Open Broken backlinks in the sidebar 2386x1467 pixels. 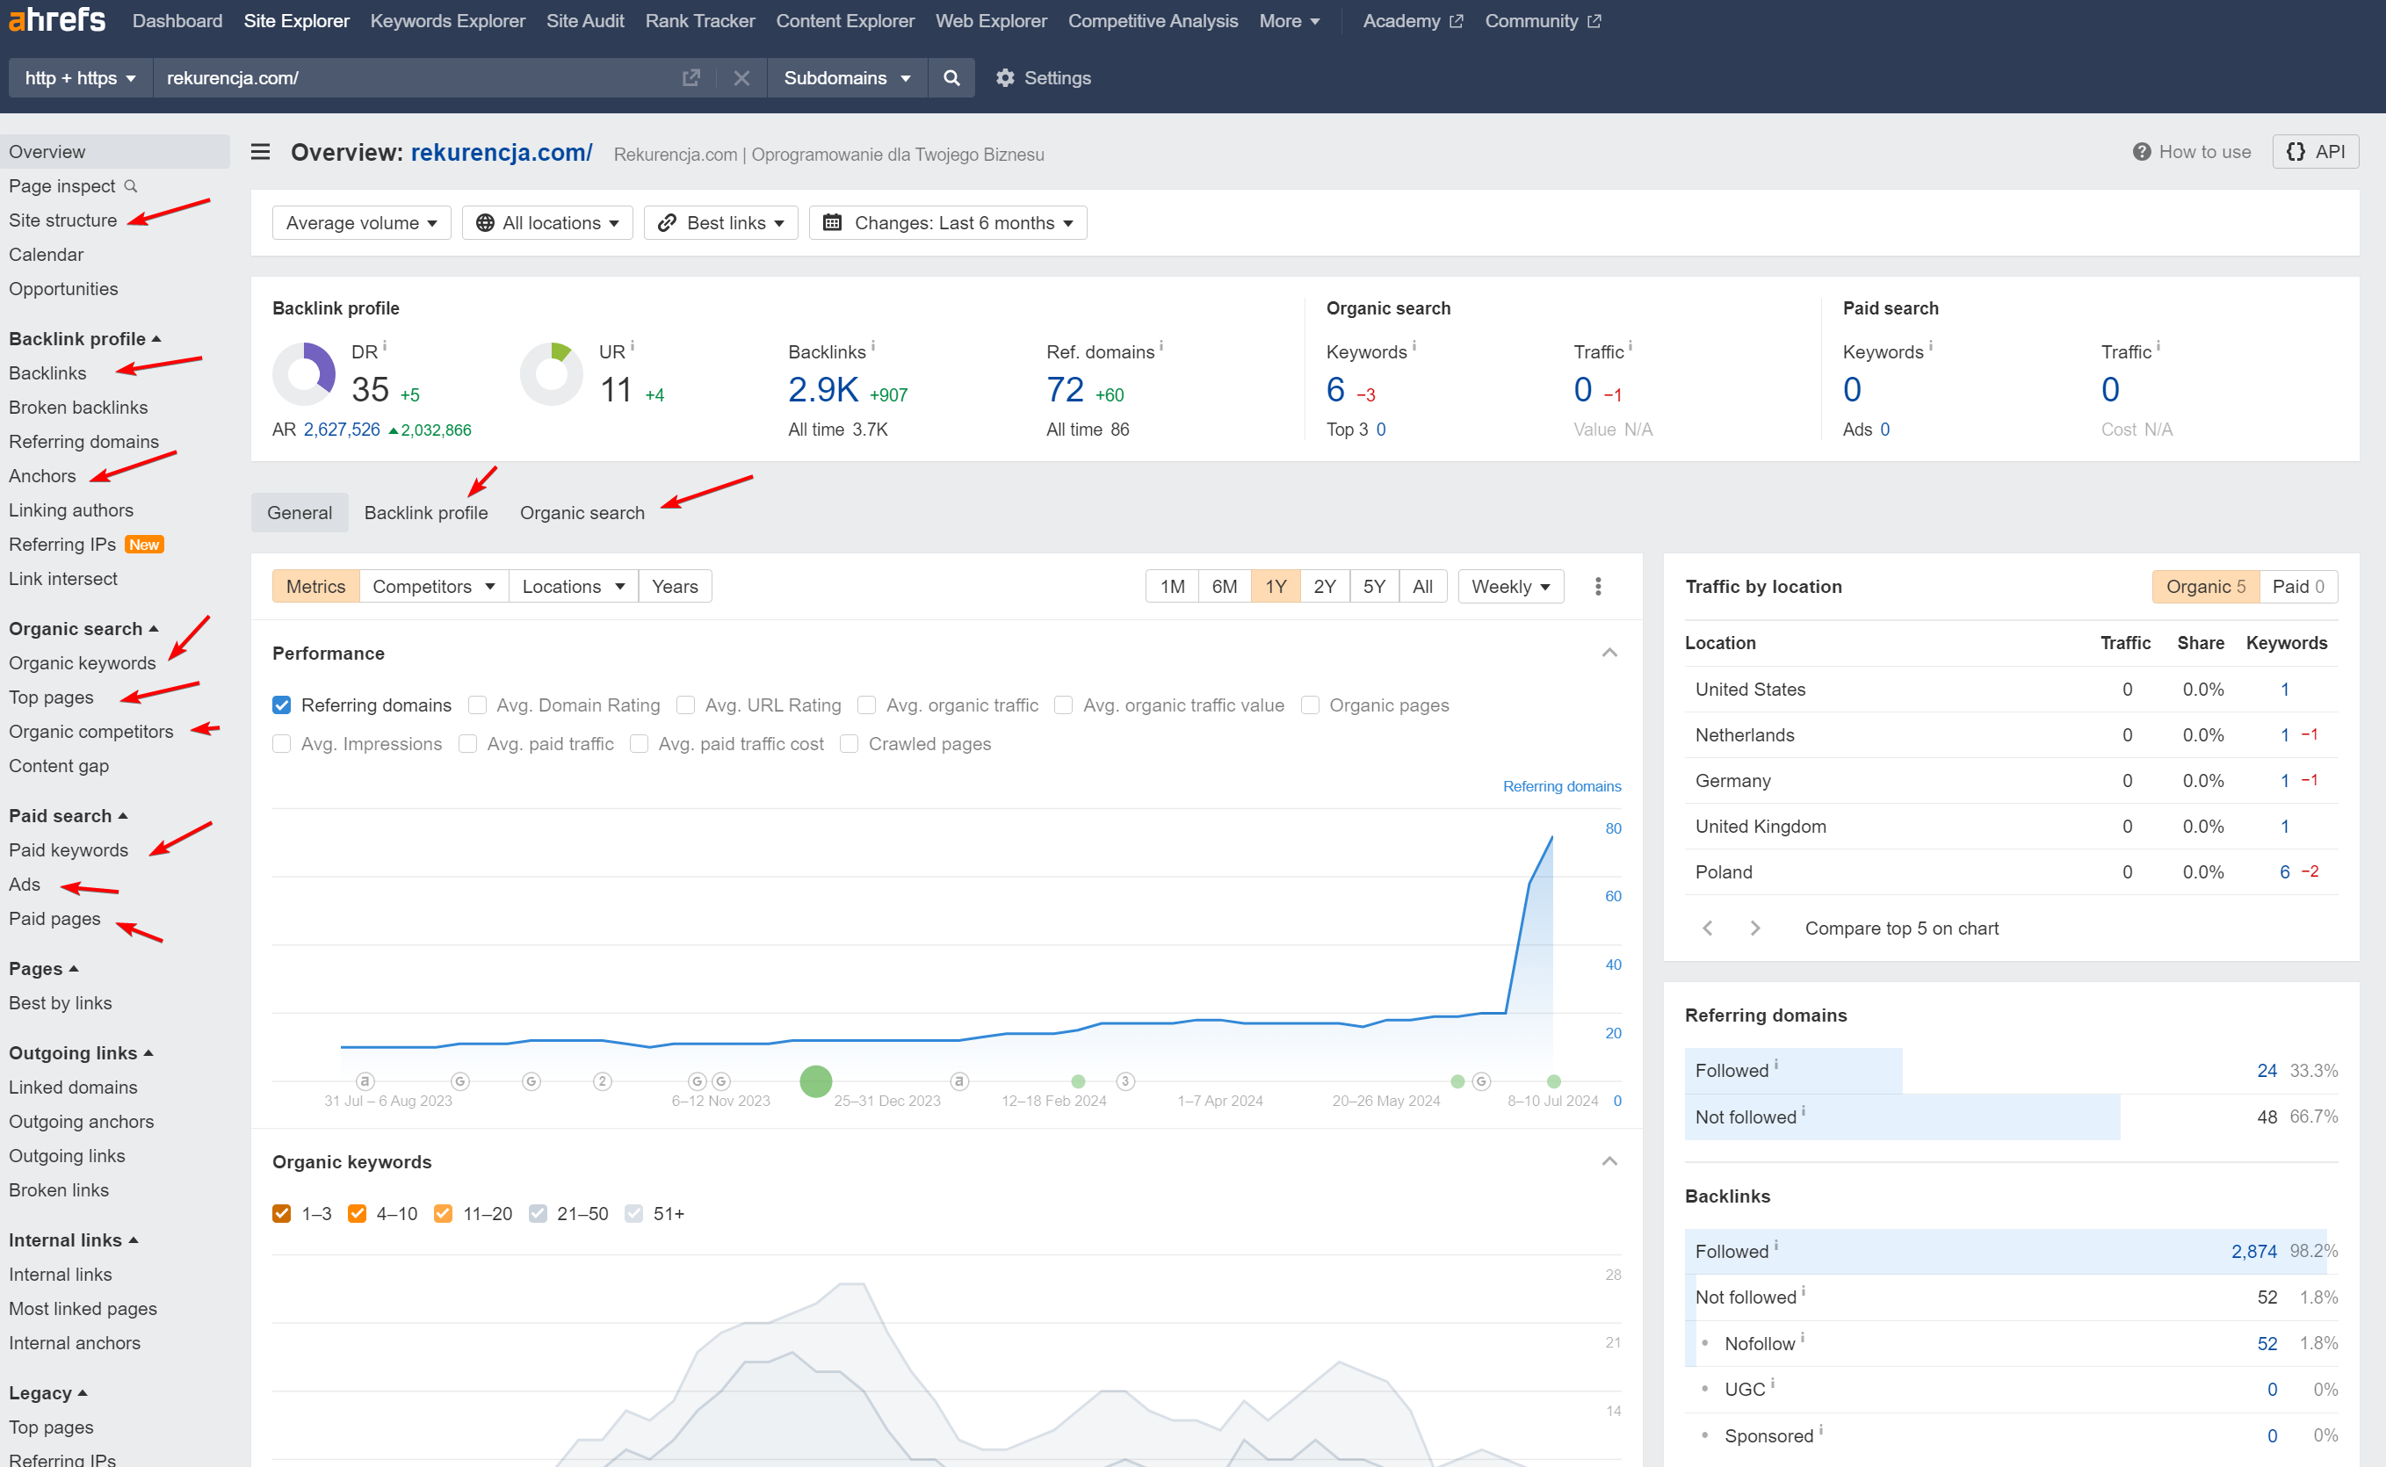tap(78, 408)
